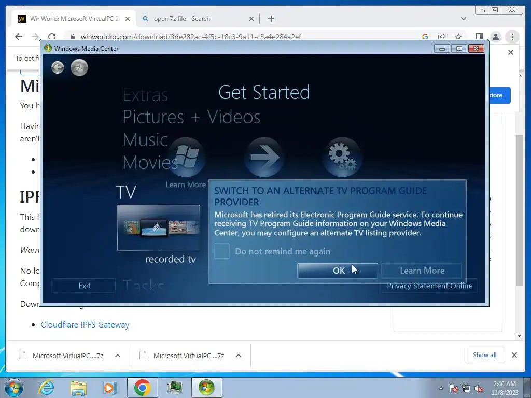The height and width of the screenshot is (398, 531).
Task: Click Learn More in the program guide dialog
Action: pos(422,271)
